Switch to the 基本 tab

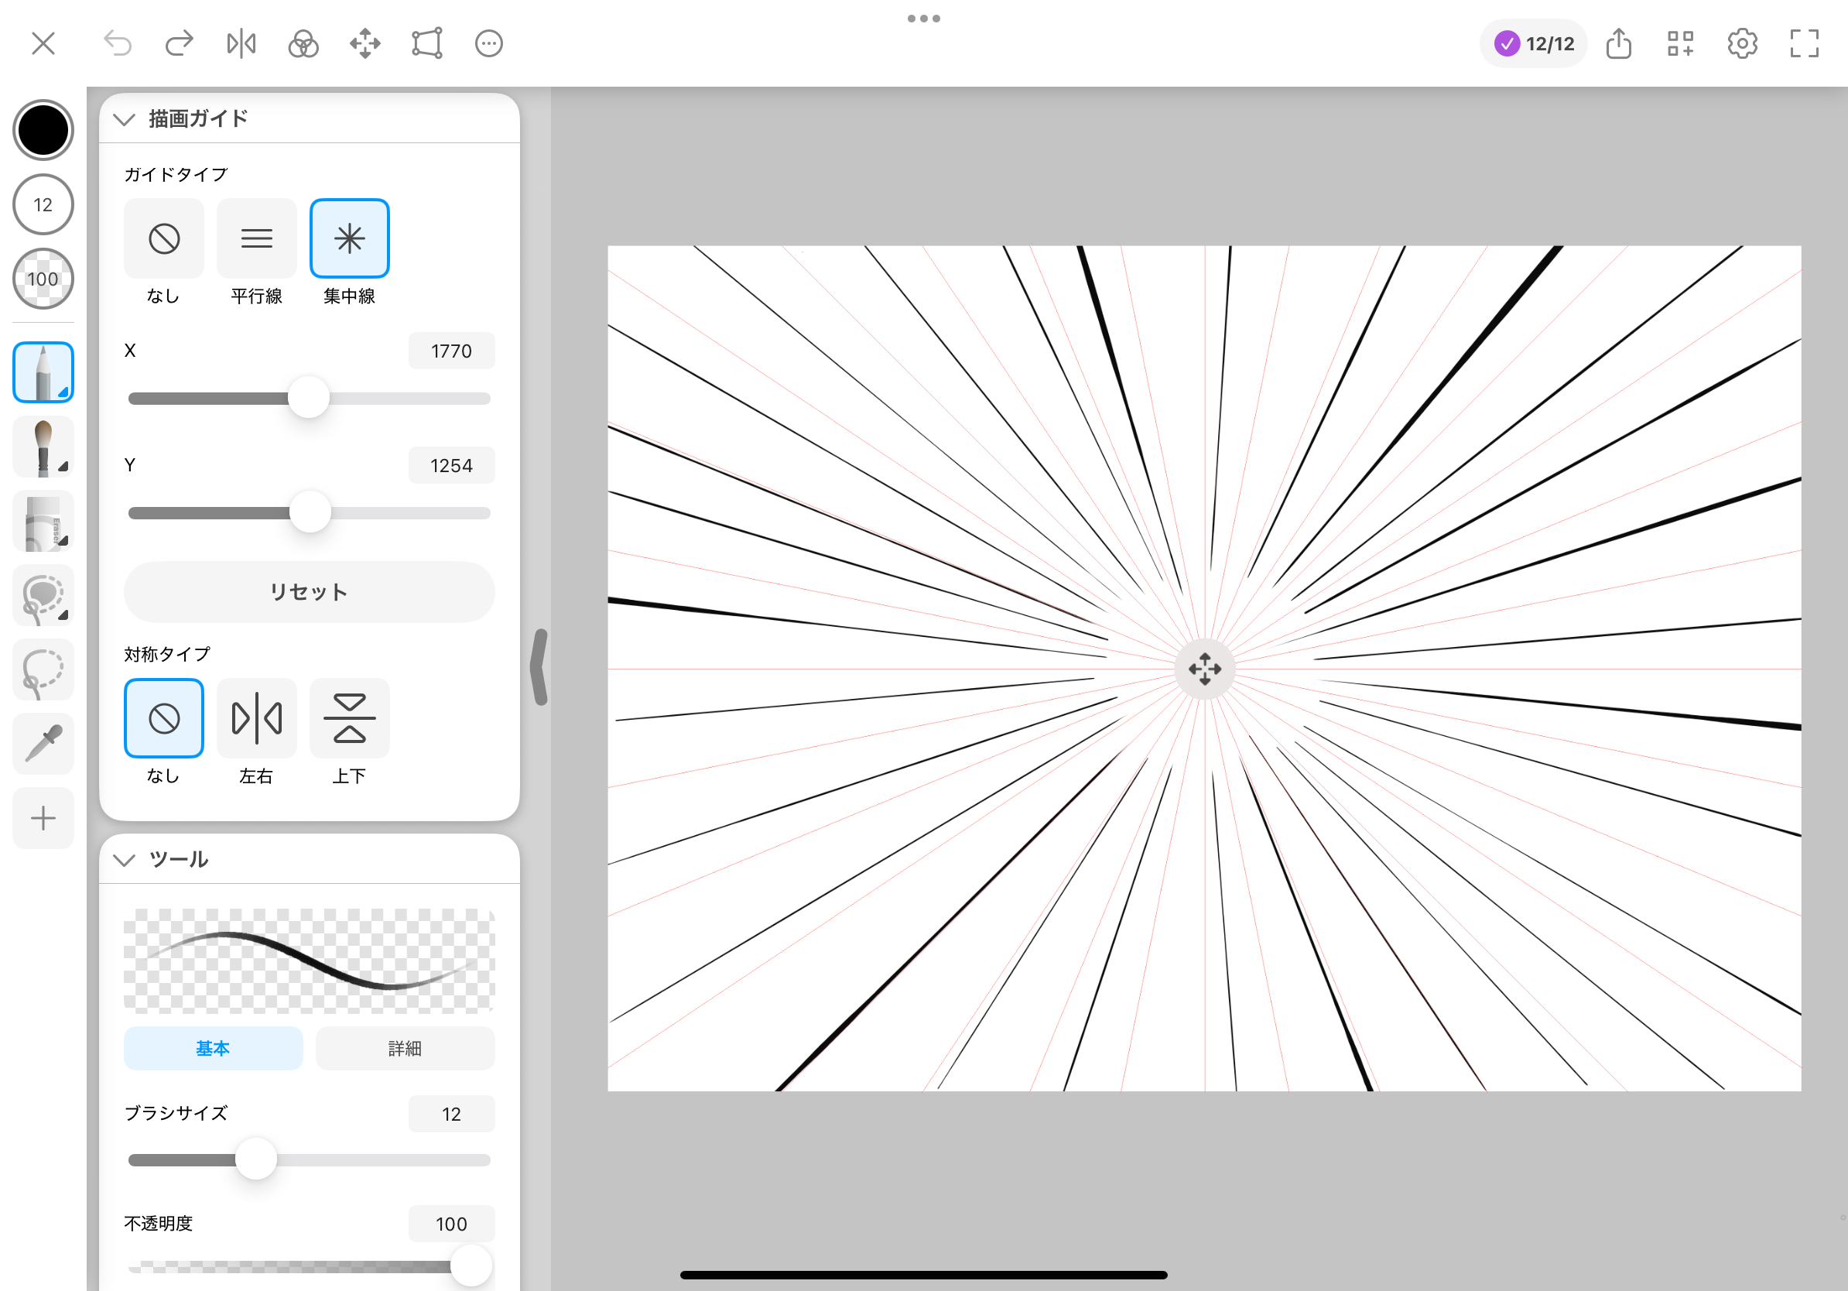point(214,1048)
